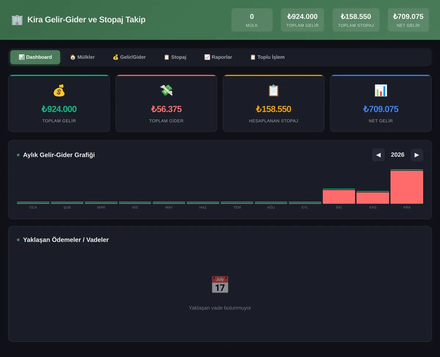Image resolution: width=440 pixels, height=357 pixels.
Task: Click the Mülk count box in the header
Action: [252, 20]
